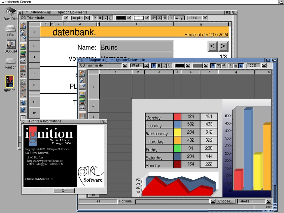This screenshot has width=284, height=213.
Task: Go to previous record with < button
Action: pos(212,46)
